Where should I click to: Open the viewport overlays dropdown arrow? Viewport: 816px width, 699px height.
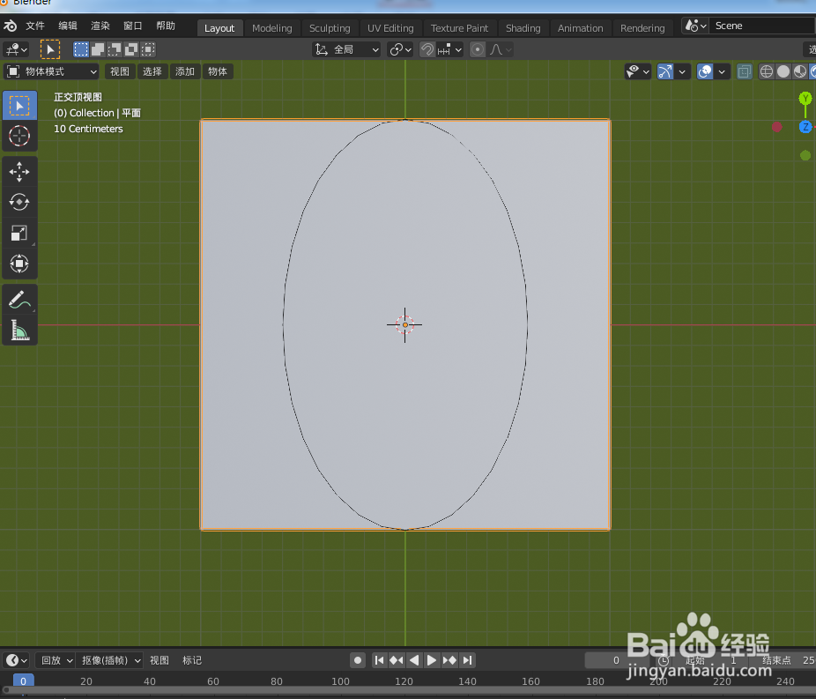pos(722,71)
